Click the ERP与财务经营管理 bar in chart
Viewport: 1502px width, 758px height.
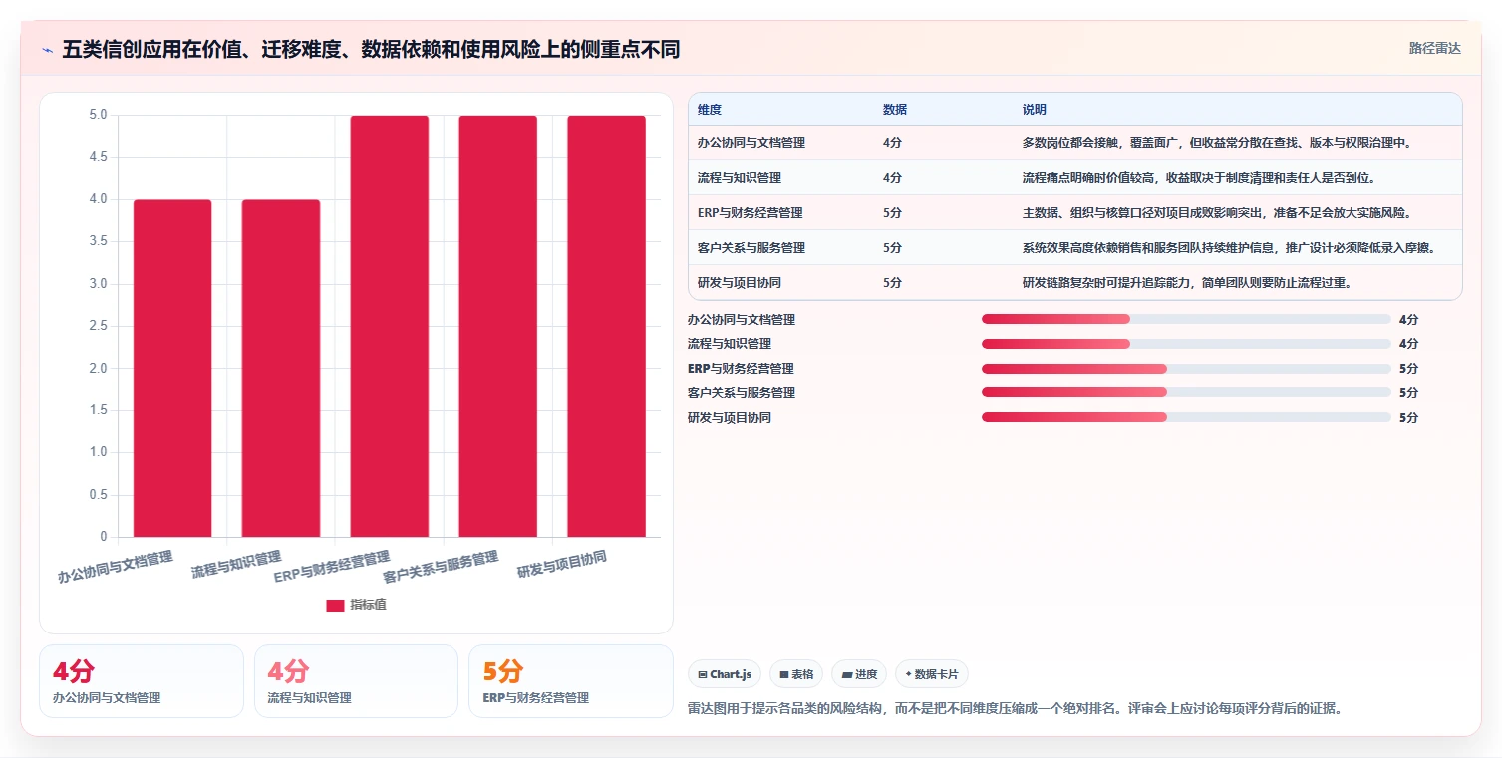pos(390,327)
